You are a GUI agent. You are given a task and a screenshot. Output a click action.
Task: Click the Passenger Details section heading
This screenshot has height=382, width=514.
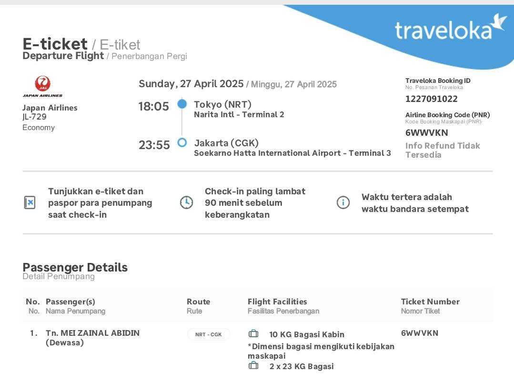coord(75,267)
